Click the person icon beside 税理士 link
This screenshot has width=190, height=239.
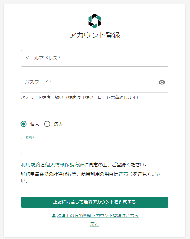[54, 216]
